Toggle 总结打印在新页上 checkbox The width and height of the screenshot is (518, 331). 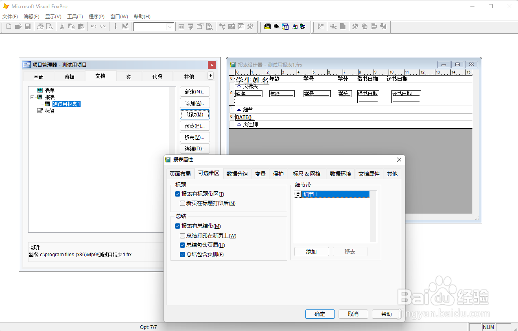tap(182, 236)
